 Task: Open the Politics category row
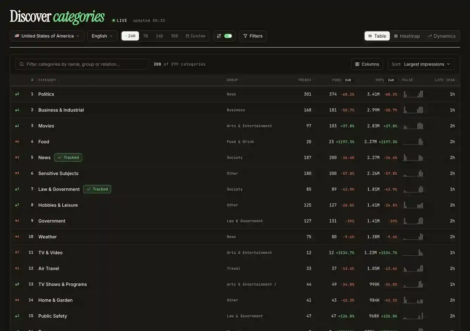click(235, 94)
